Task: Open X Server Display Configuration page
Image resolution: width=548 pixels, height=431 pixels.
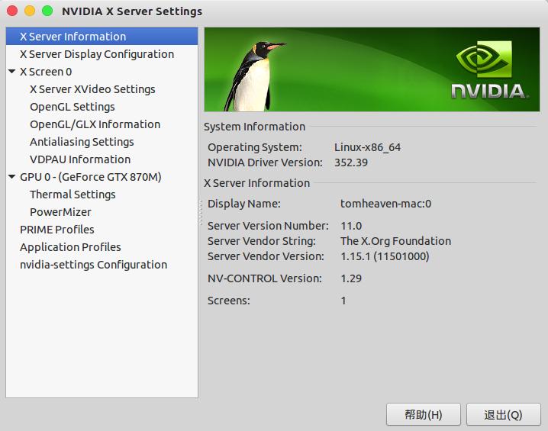Action: coord(96,54)
